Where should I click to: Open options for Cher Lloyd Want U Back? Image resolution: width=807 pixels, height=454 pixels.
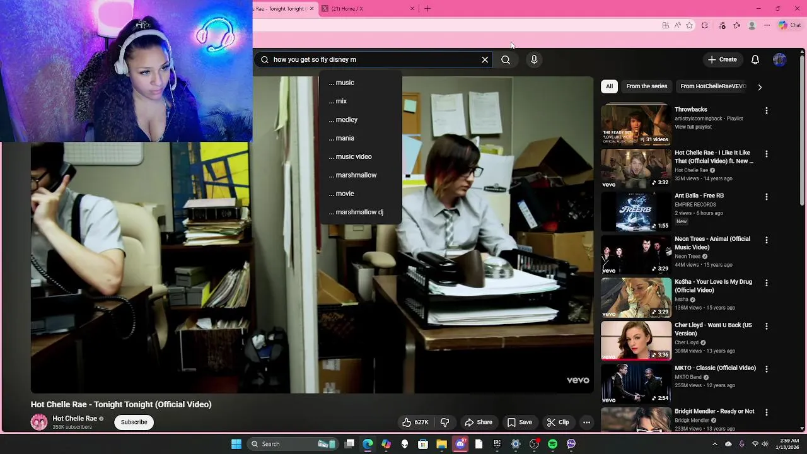767,327
